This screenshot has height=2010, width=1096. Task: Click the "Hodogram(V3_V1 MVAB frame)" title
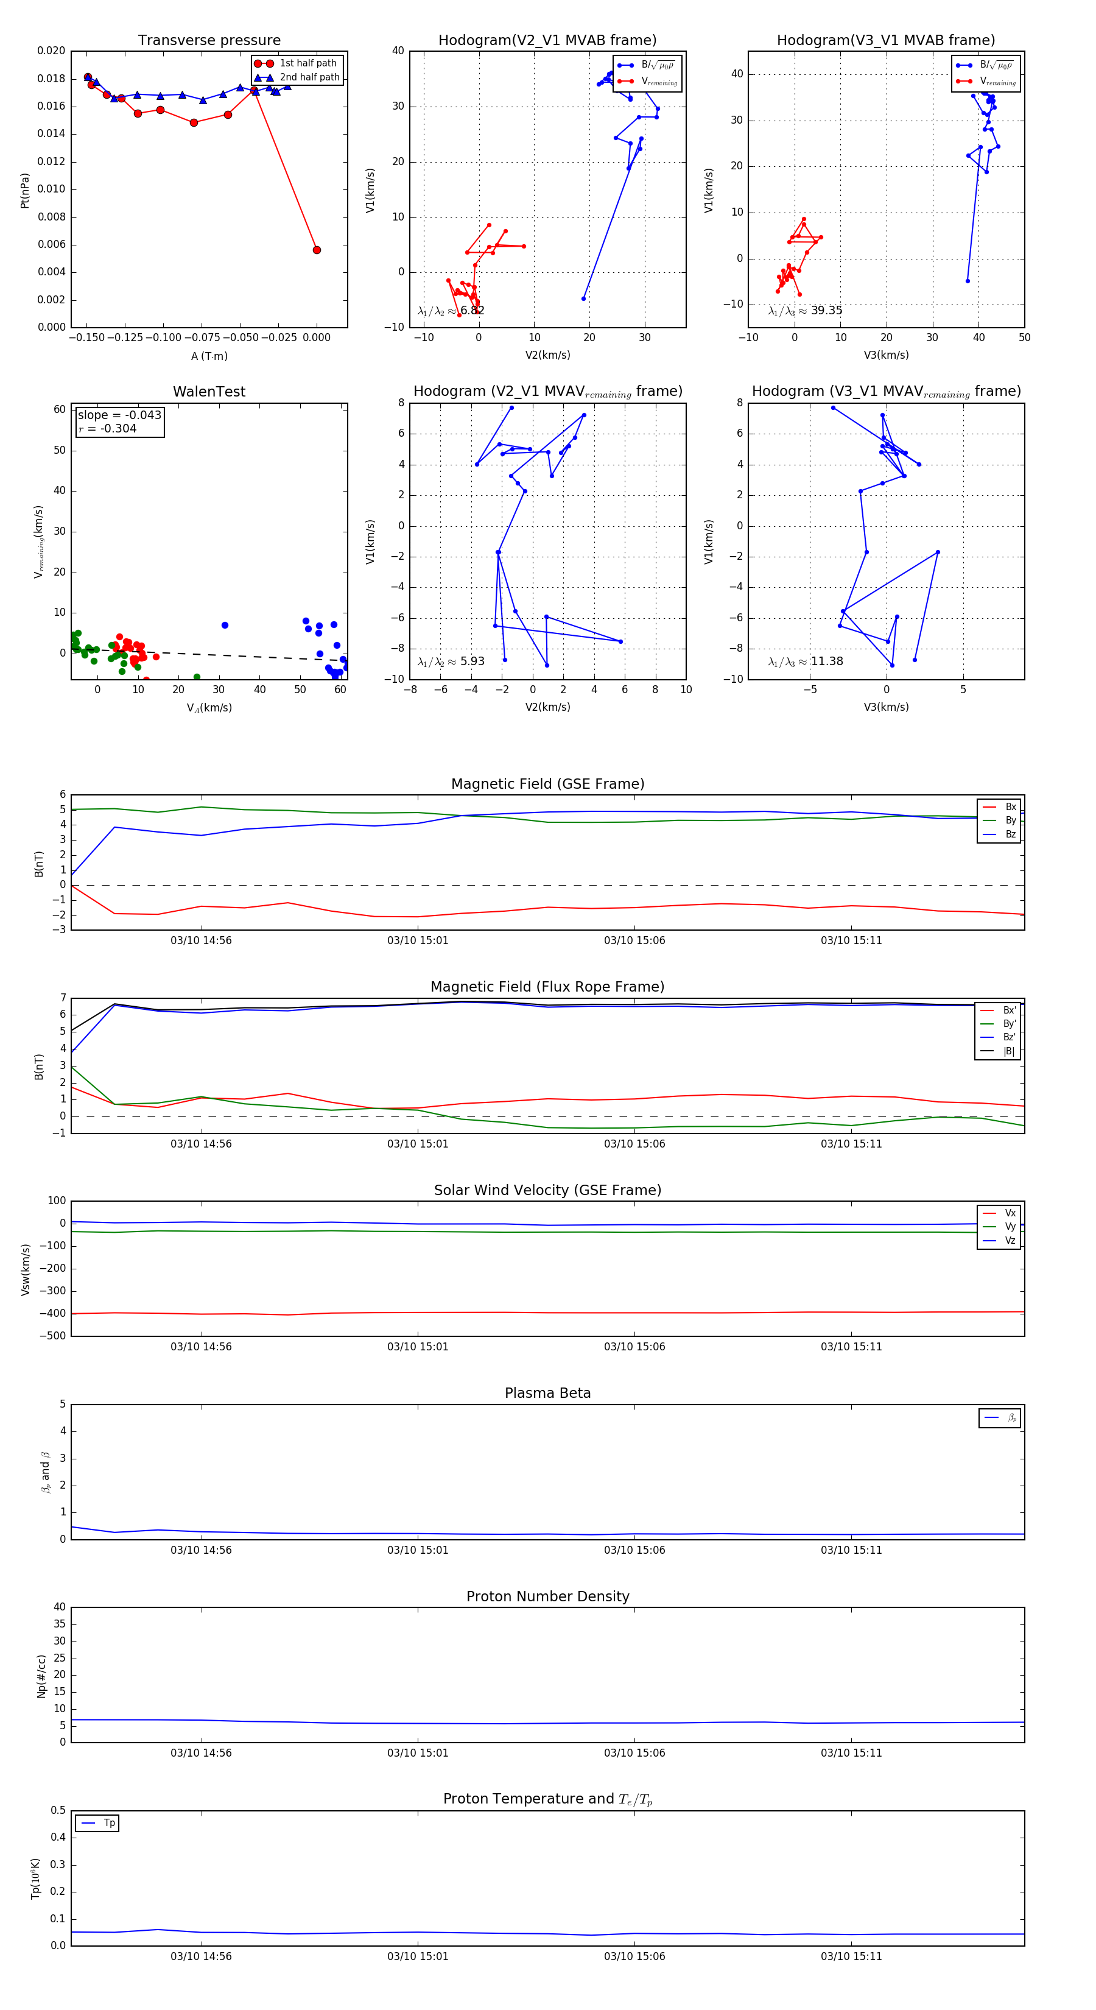[x=886, y=41]
